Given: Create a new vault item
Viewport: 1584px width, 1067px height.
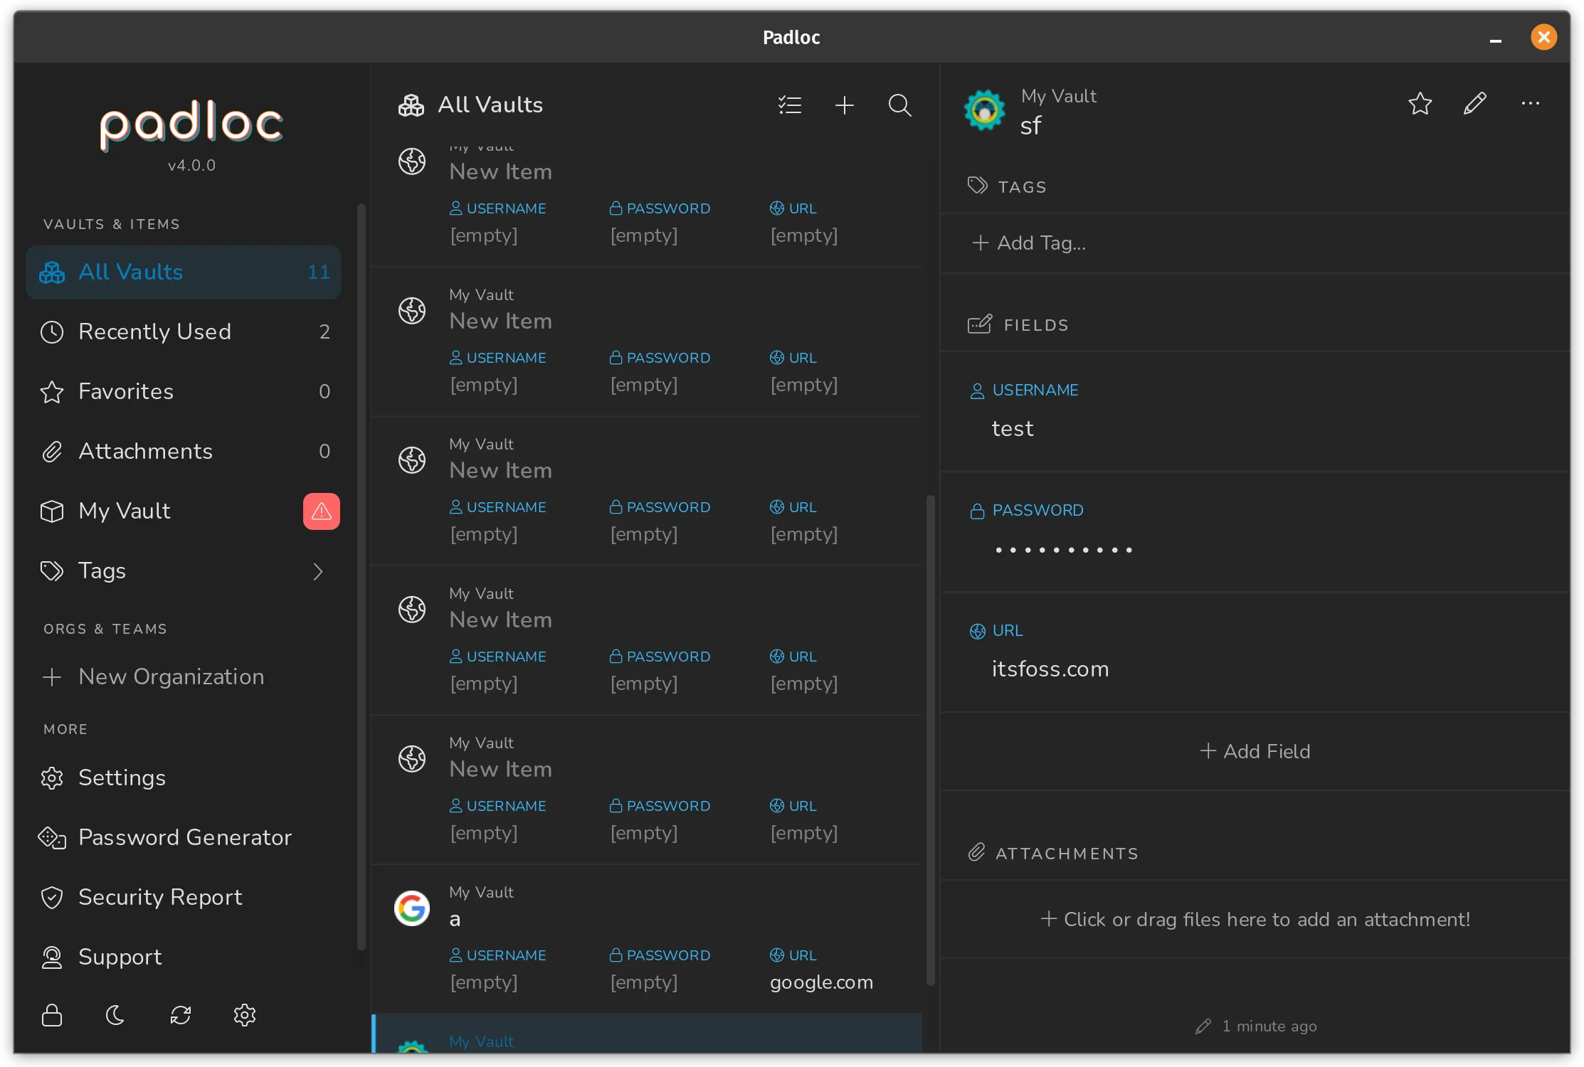Looking at the screenshot, I should point(844,105).
